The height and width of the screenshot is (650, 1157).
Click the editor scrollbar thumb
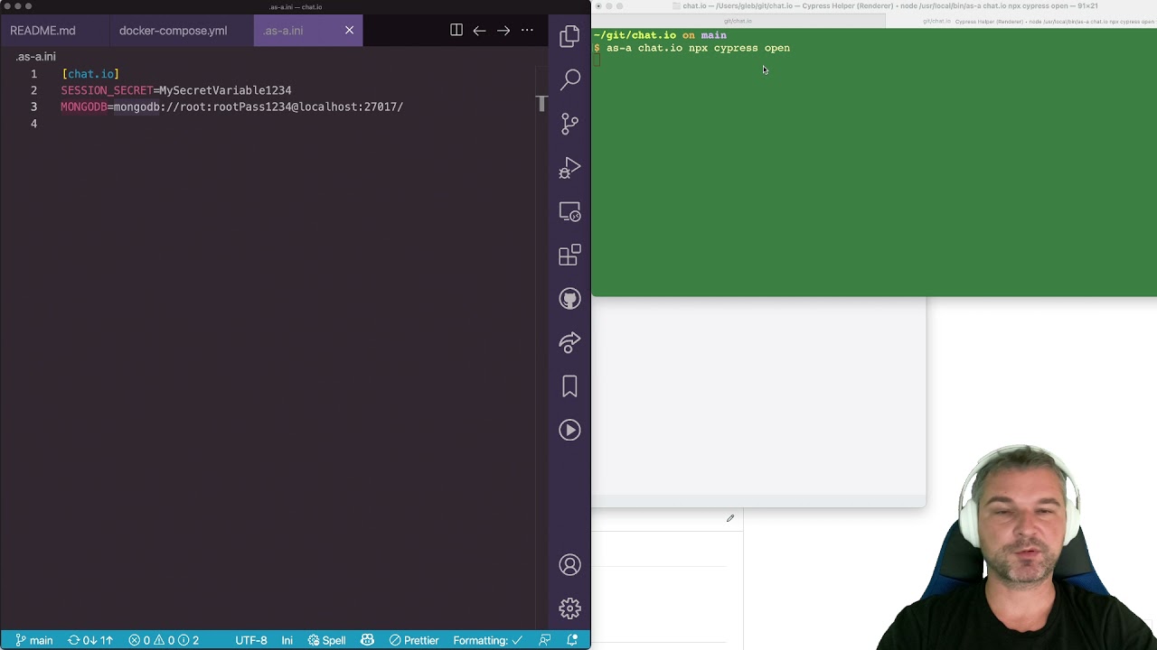point(541,103)
